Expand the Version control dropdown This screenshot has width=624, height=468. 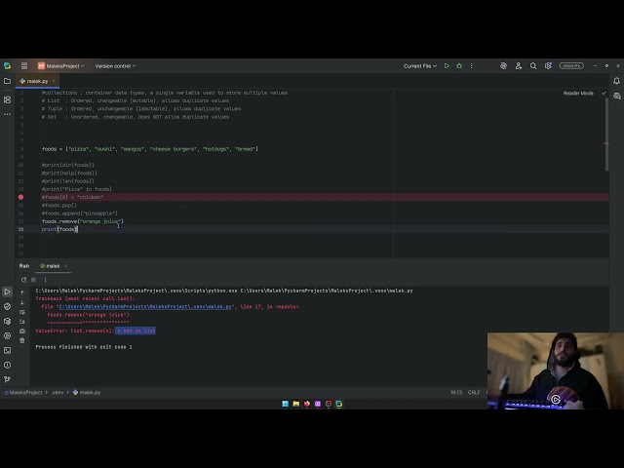pyautogui.click(x=115, y=66)
